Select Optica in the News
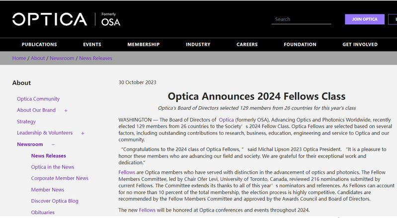This screenshot has width=397, height=218. 53,167
